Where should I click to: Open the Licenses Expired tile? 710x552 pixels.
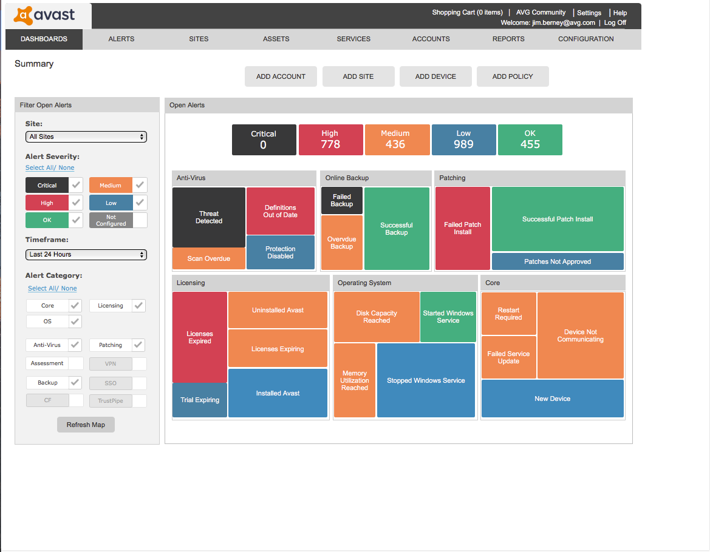tap(200, 337)
